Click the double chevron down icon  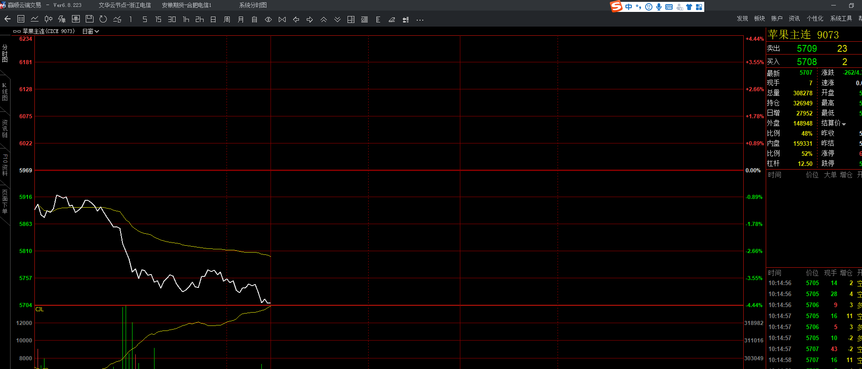(x=337, y=19)
